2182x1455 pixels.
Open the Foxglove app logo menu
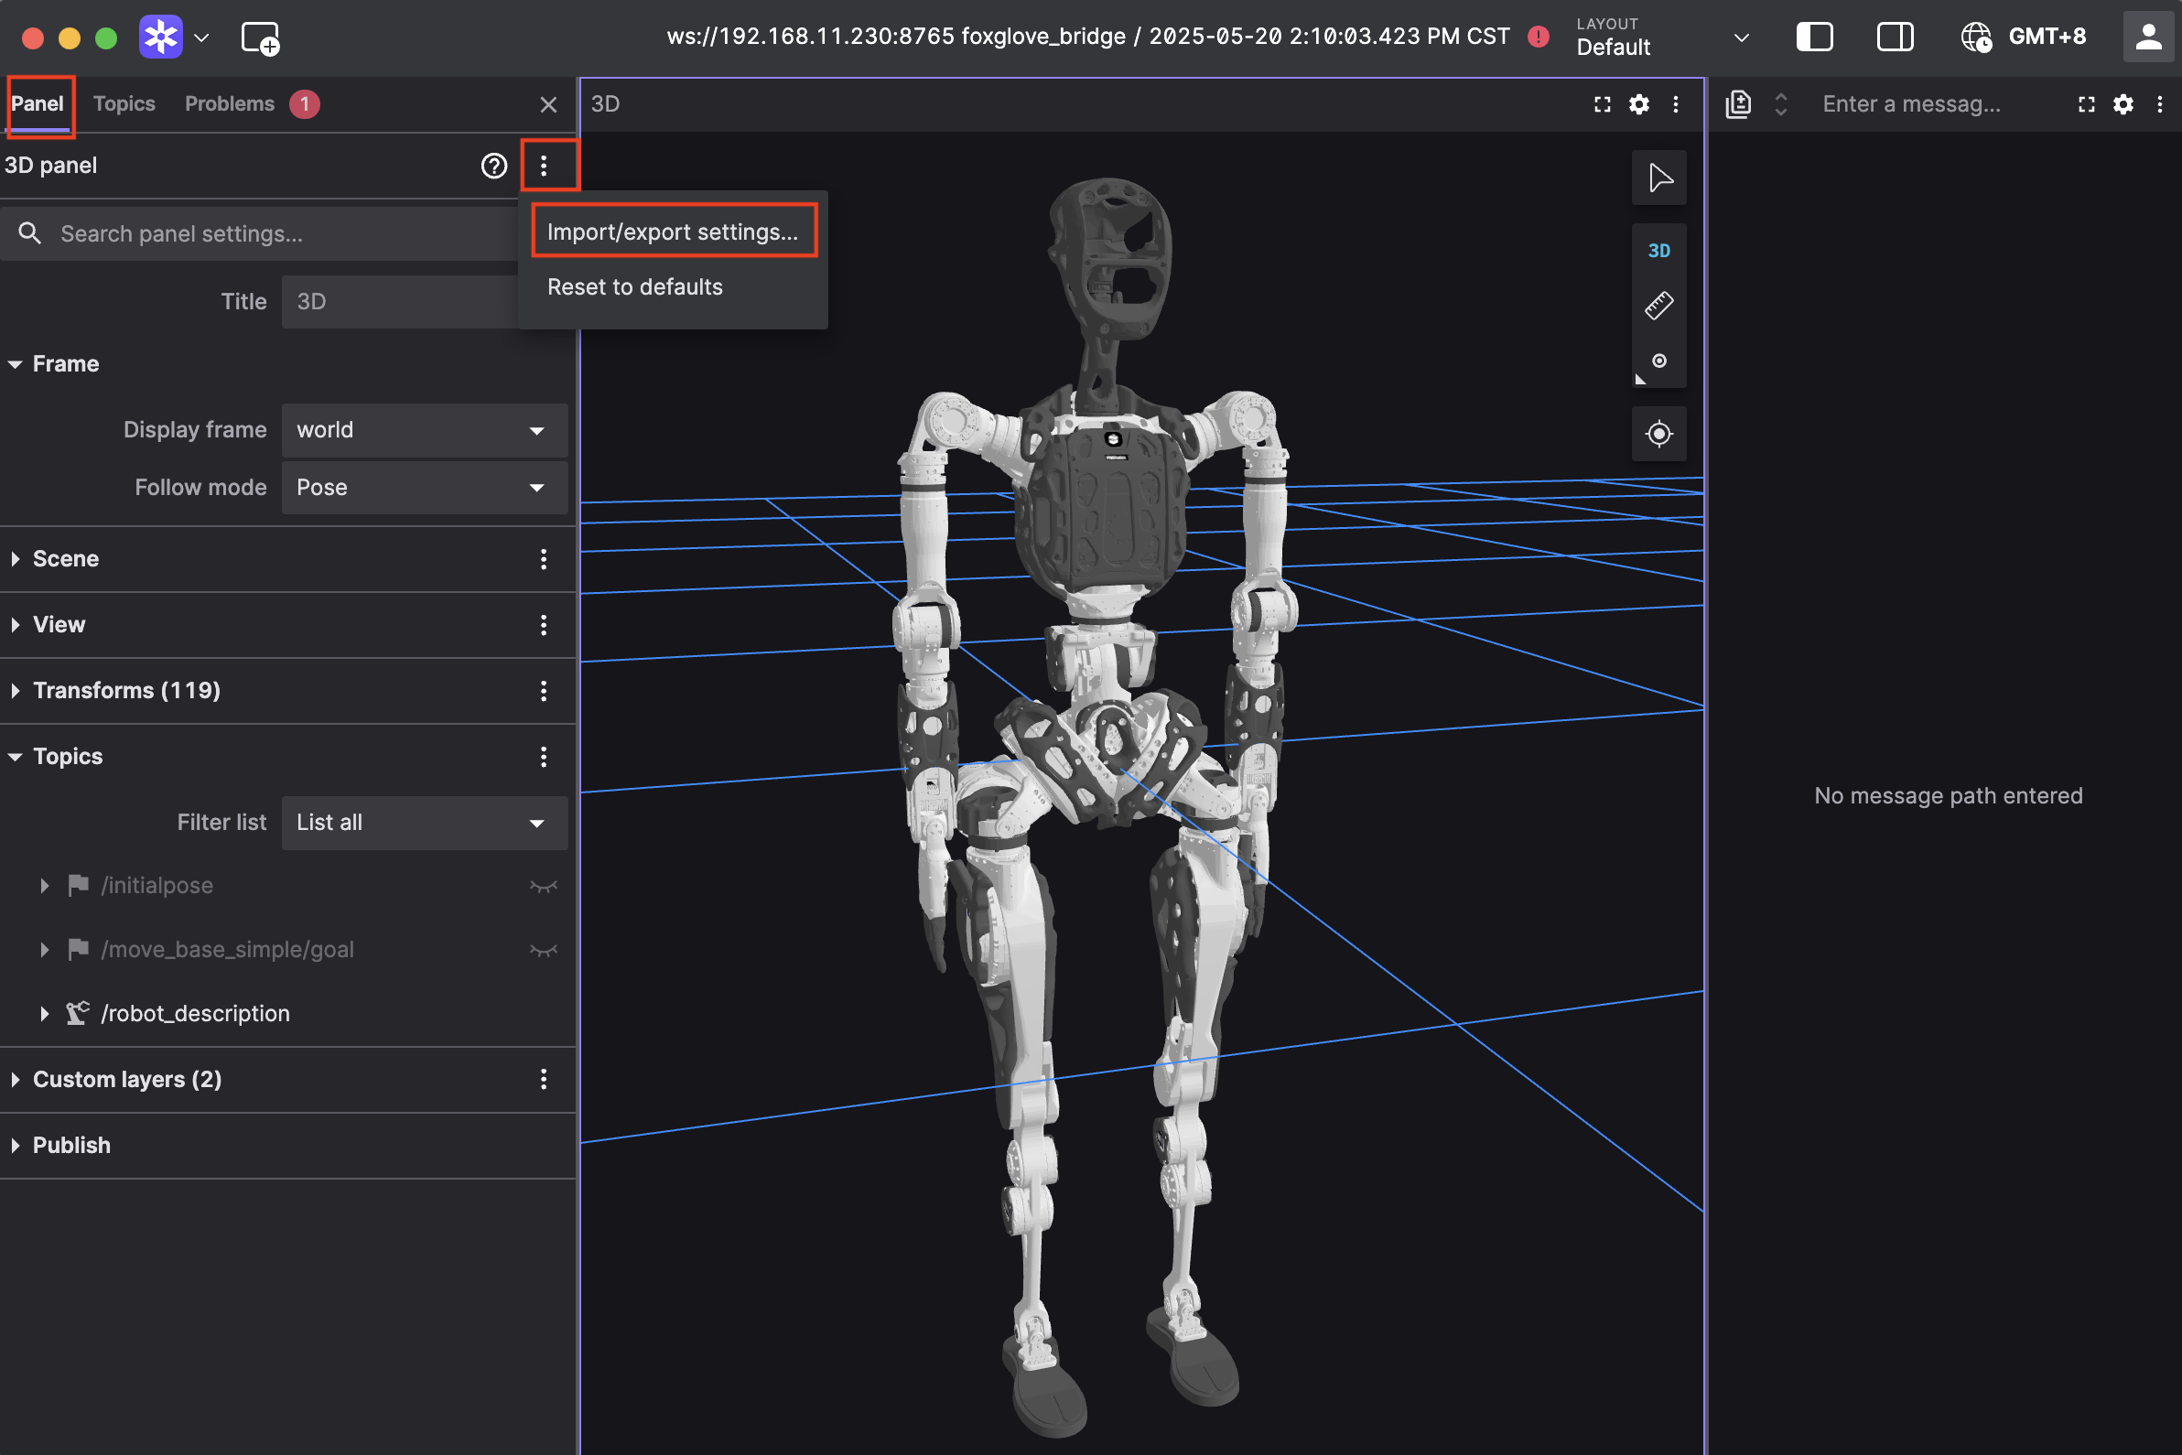click(x=160, y=38)
